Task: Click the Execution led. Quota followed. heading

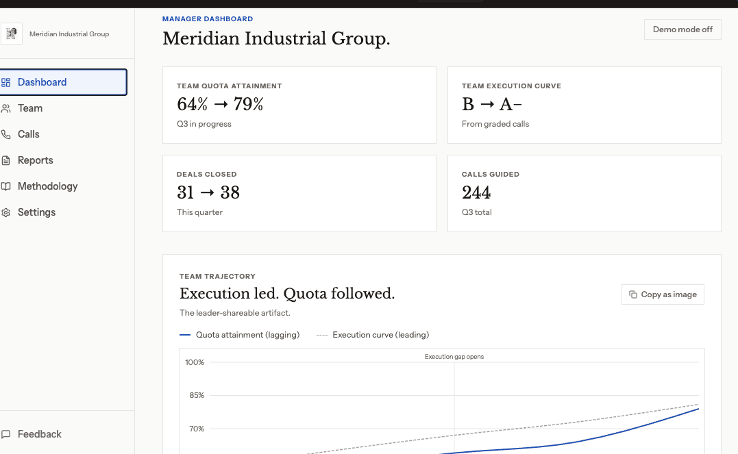Action: tap(286, 294)
